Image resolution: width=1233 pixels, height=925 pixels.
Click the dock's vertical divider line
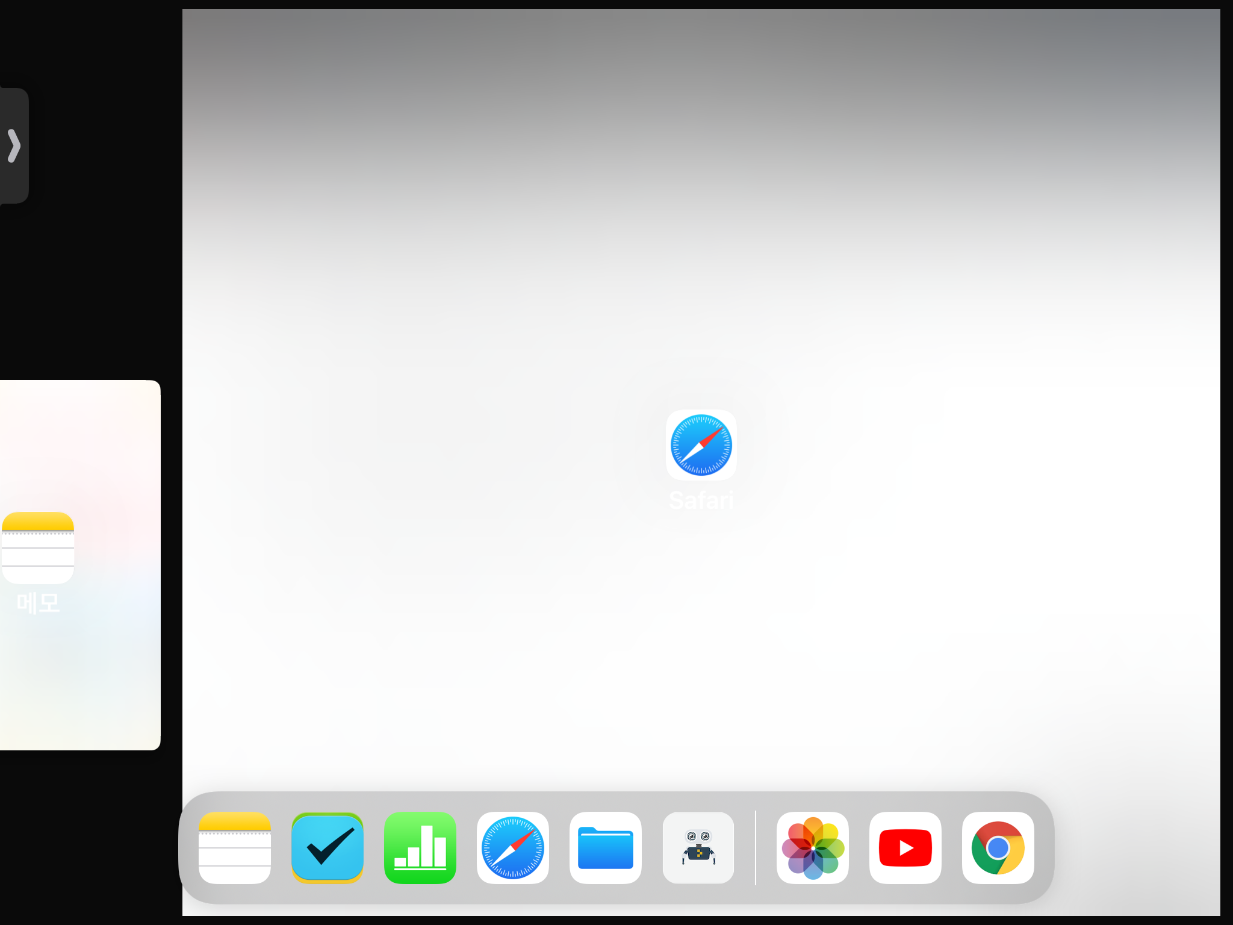tap(755, 847)
